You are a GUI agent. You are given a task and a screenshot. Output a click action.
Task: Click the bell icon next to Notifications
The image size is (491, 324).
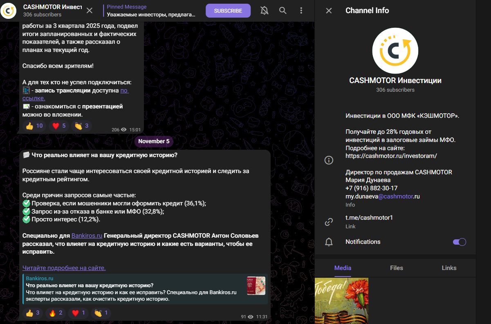click(329, 242)
